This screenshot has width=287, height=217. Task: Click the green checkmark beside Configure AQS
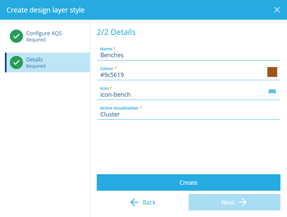(16, 36)
